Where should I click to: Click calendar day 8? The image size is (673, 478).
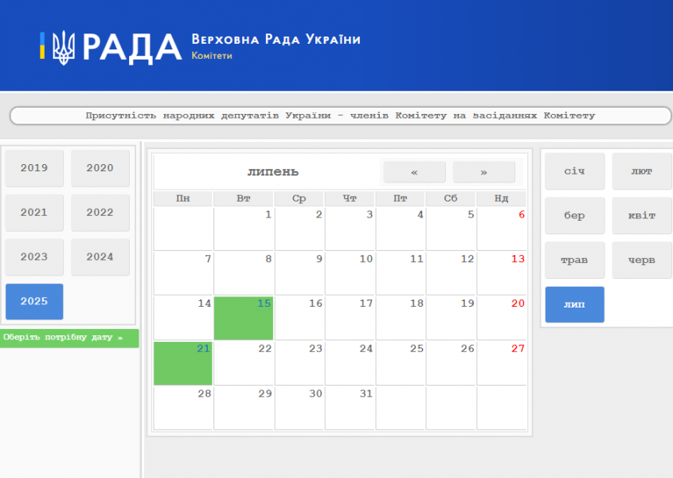(x=244, y=273)
